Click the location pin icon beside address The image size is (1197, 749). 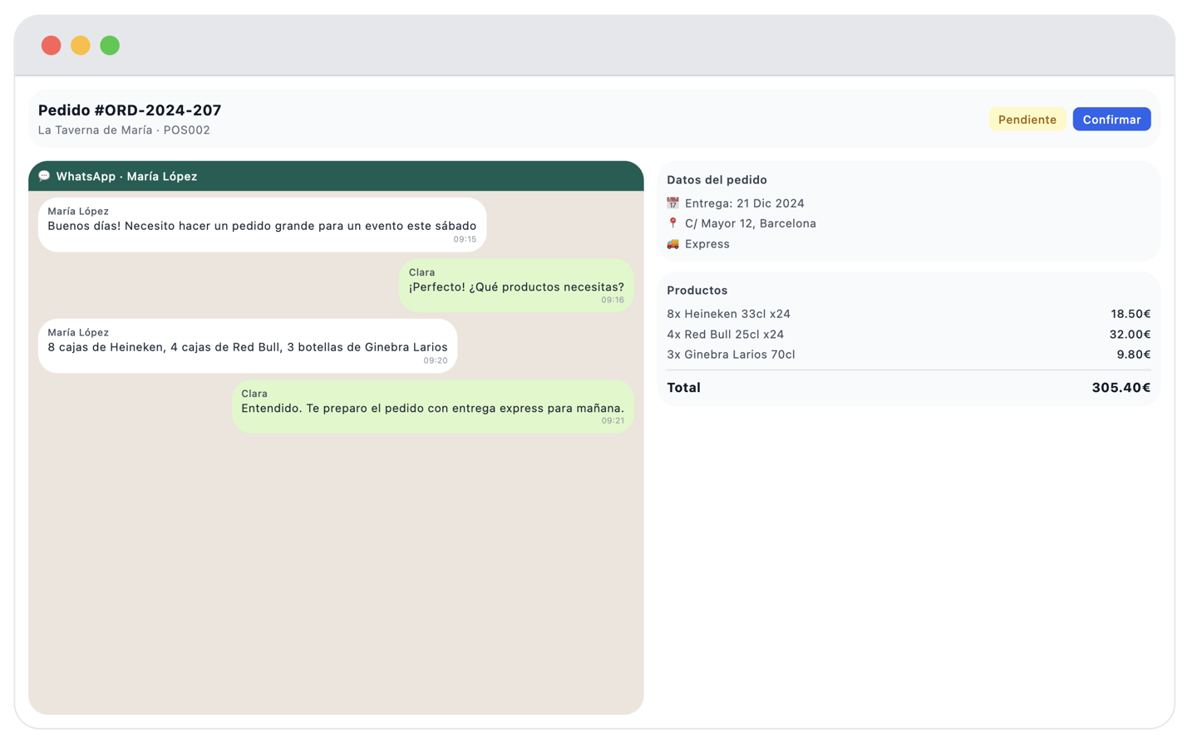click(672, 223)
